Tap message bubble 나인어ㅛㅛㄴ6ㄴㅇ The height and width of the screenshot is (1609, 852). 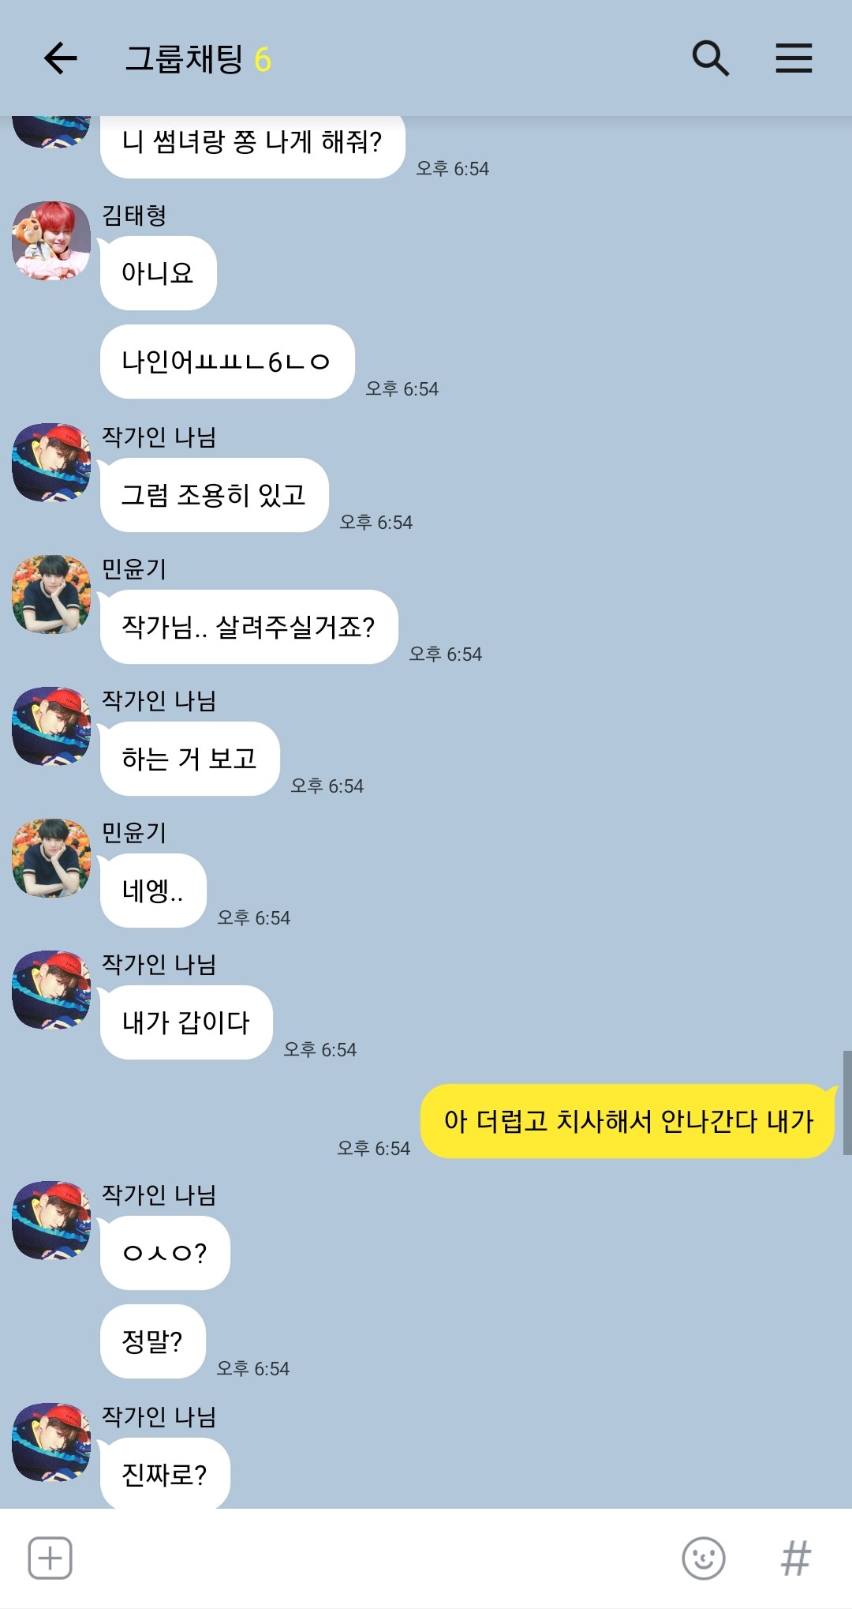[227, 362]
